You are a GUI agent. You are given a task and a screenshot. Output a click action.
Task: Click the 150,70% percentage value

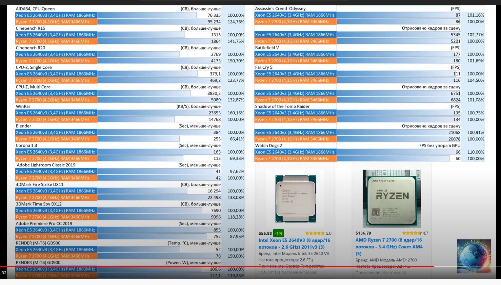pos(236,61)
